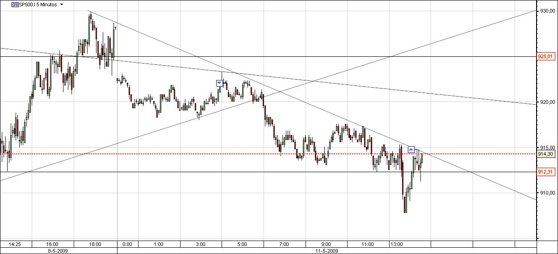The image size is (558, 254).
Task: Click the 11:00 time axis label
Action: [368, 244]
